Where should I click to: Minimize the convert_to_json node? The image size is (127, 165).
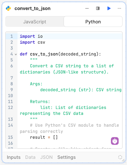click(x=87, y=8)
